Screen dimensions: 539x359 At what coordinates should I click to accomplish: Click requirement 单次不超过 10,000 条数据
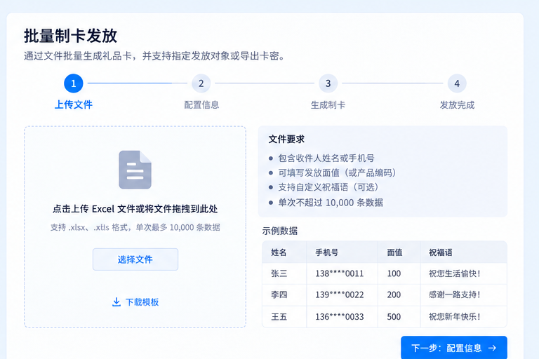[331, 203]
